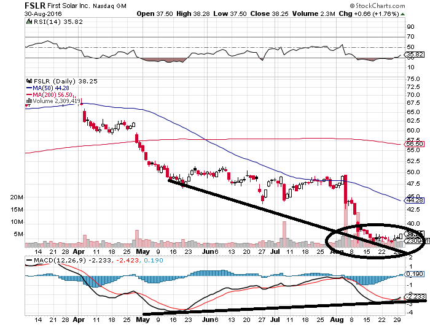Click the Volume legend bar icon
Screen dimensions: 430x325
[x=29, y=101]
